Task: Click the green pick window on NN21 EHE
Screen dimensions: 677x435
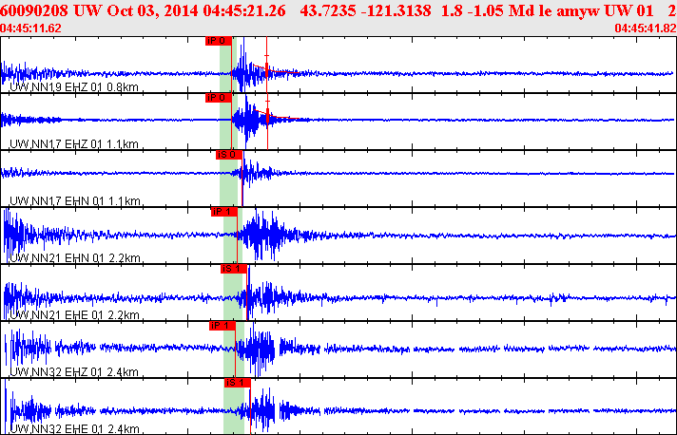Action: [x=235, y=293]
